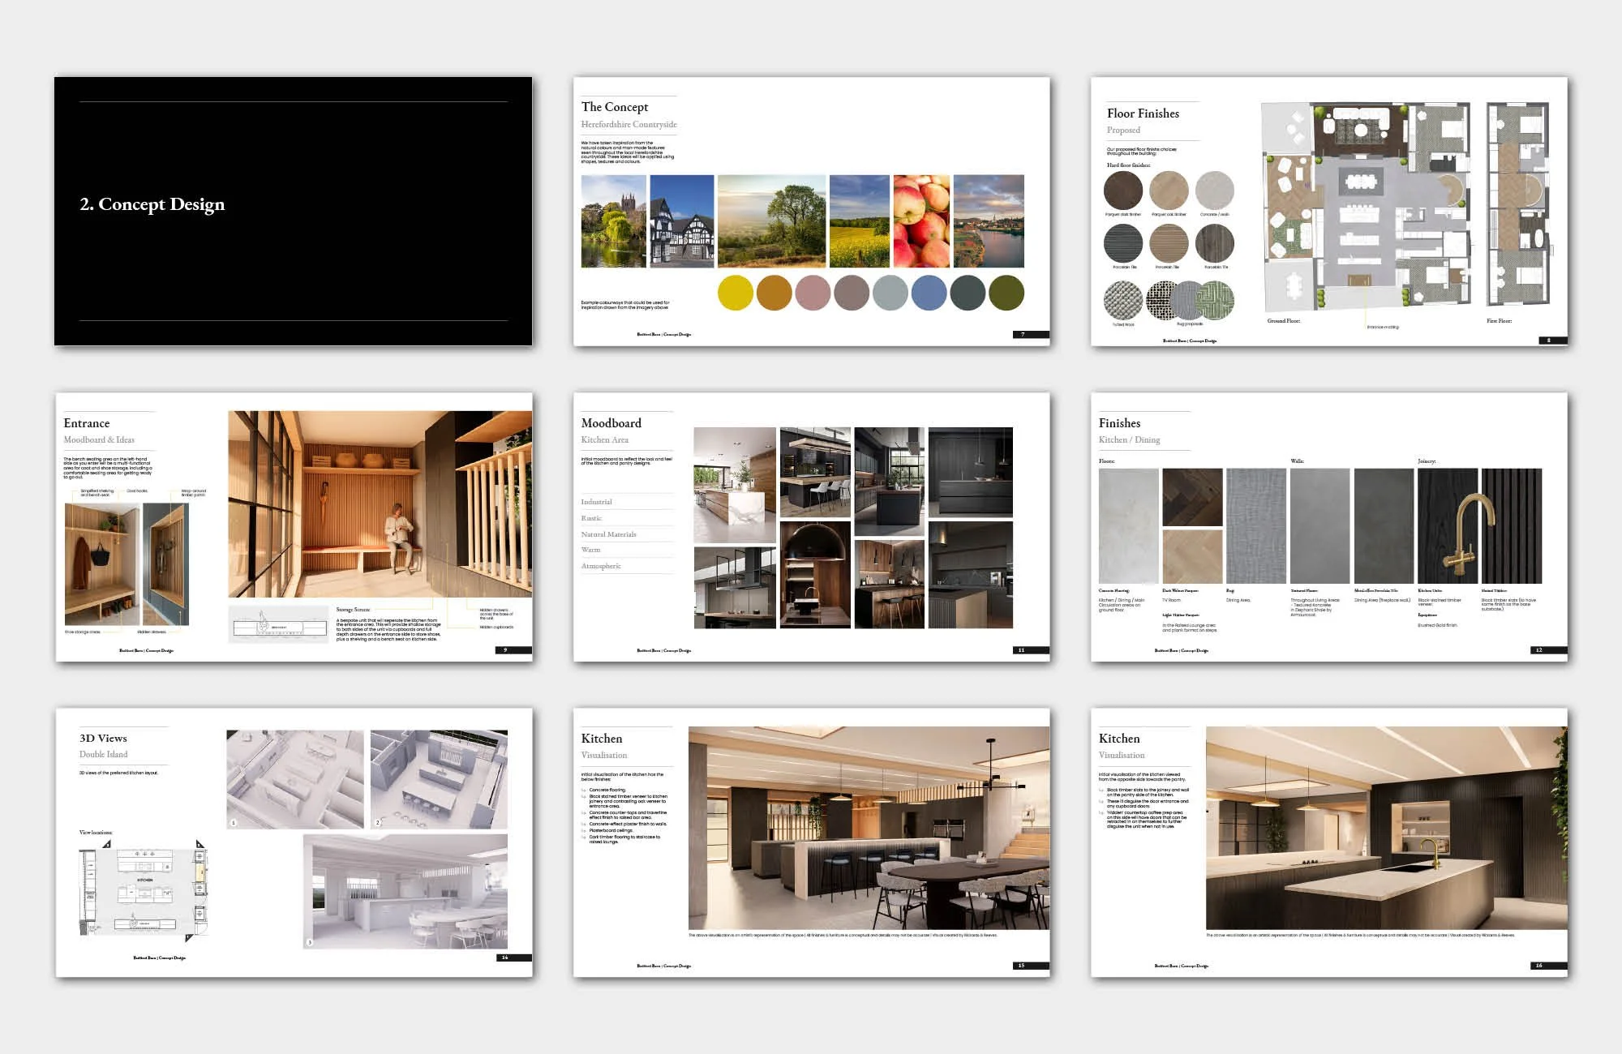
Task: Open the '2. Concept Design' black title slide
Action: pyautogui.click(x=293, y=211)
